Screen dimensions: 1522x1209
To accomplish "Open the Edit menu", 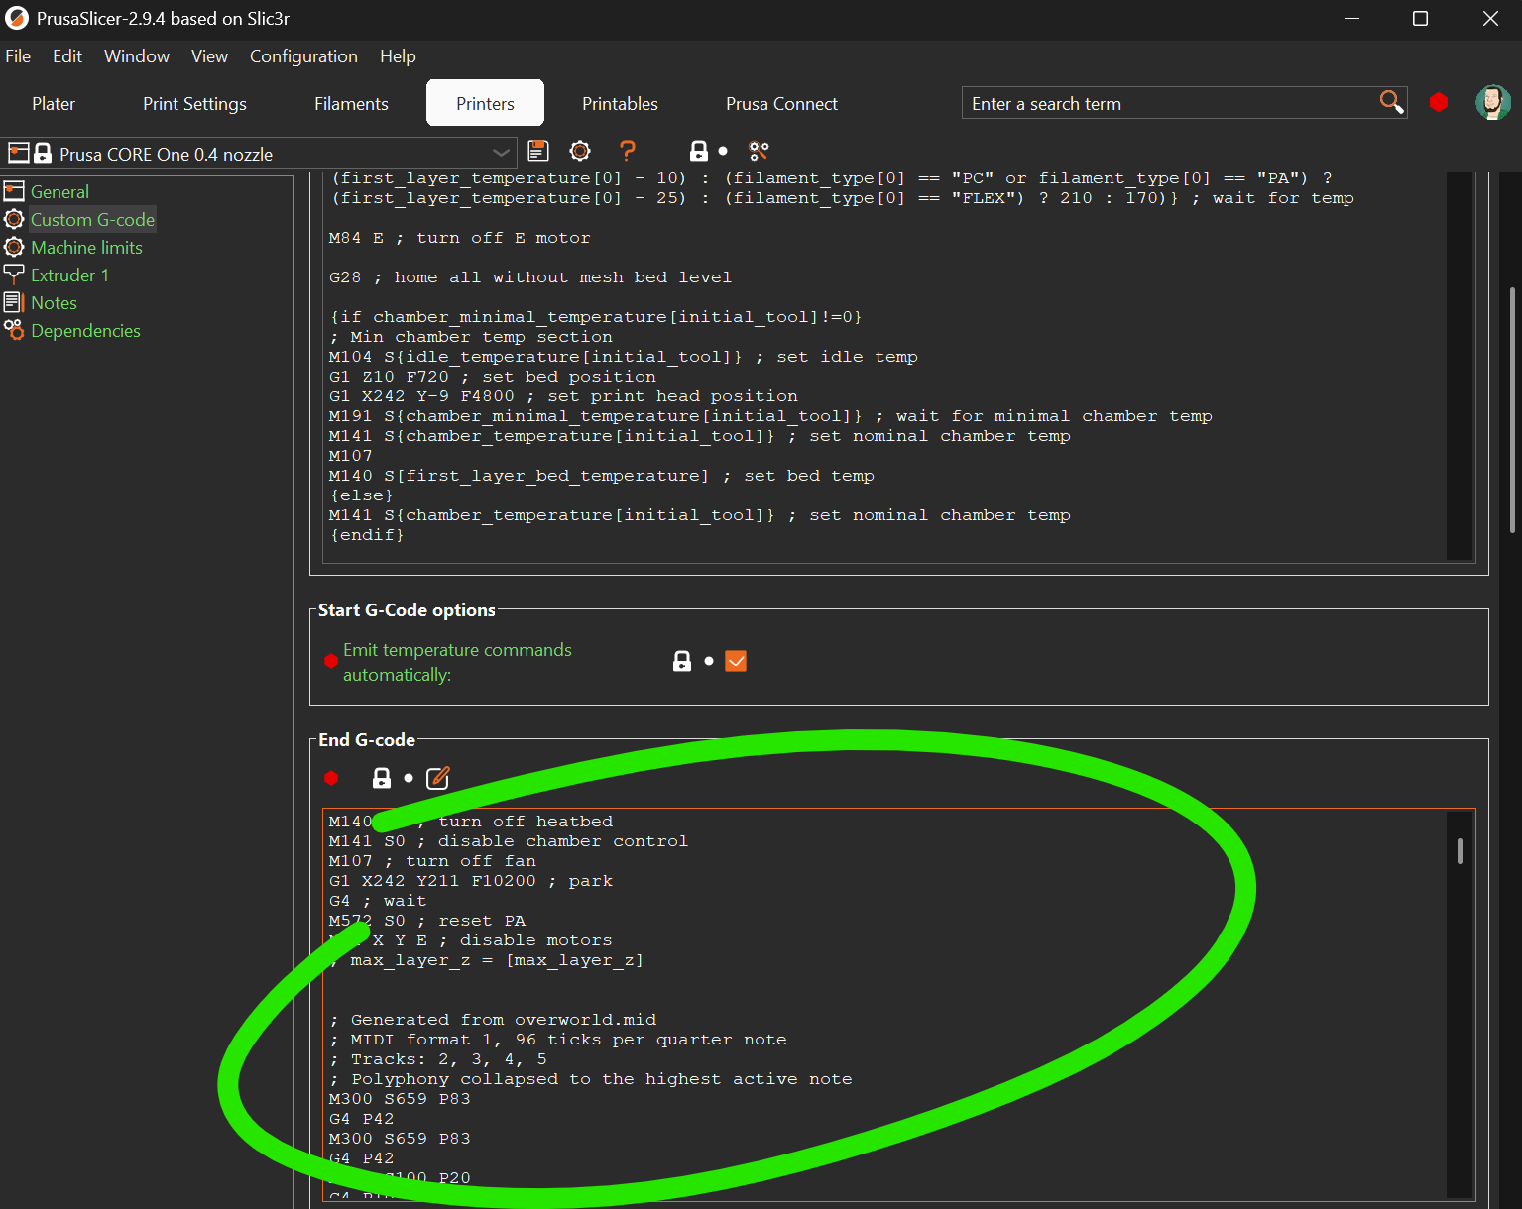I will pos(67,56).
